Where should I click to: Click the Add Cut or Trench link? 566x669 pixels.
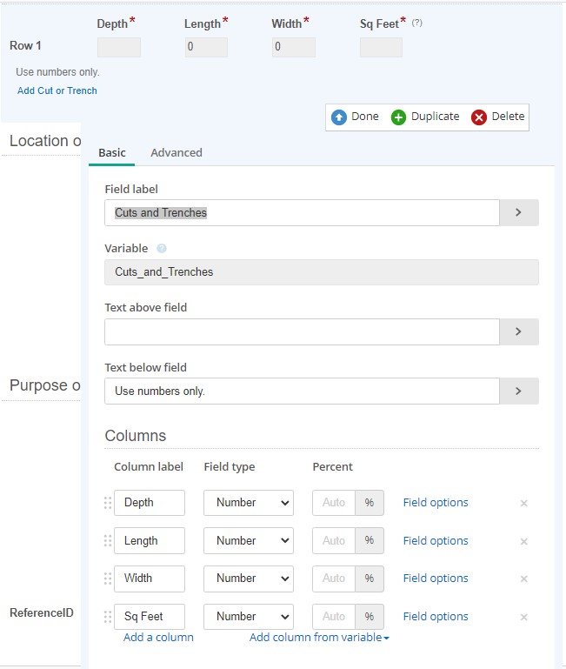[x=57, y=90]
